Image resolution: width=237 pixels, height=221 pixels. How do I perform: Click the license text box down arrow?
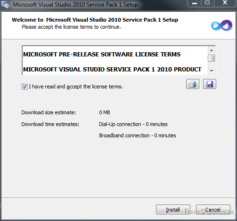click(212, 71)
